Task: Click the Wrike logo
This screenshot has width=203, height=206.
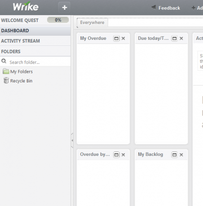Action: coord(26,6)
